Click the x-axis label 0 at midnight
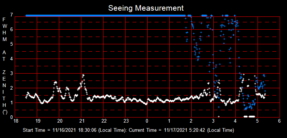Screen dimensions: 287x138 tap(147, 121)
